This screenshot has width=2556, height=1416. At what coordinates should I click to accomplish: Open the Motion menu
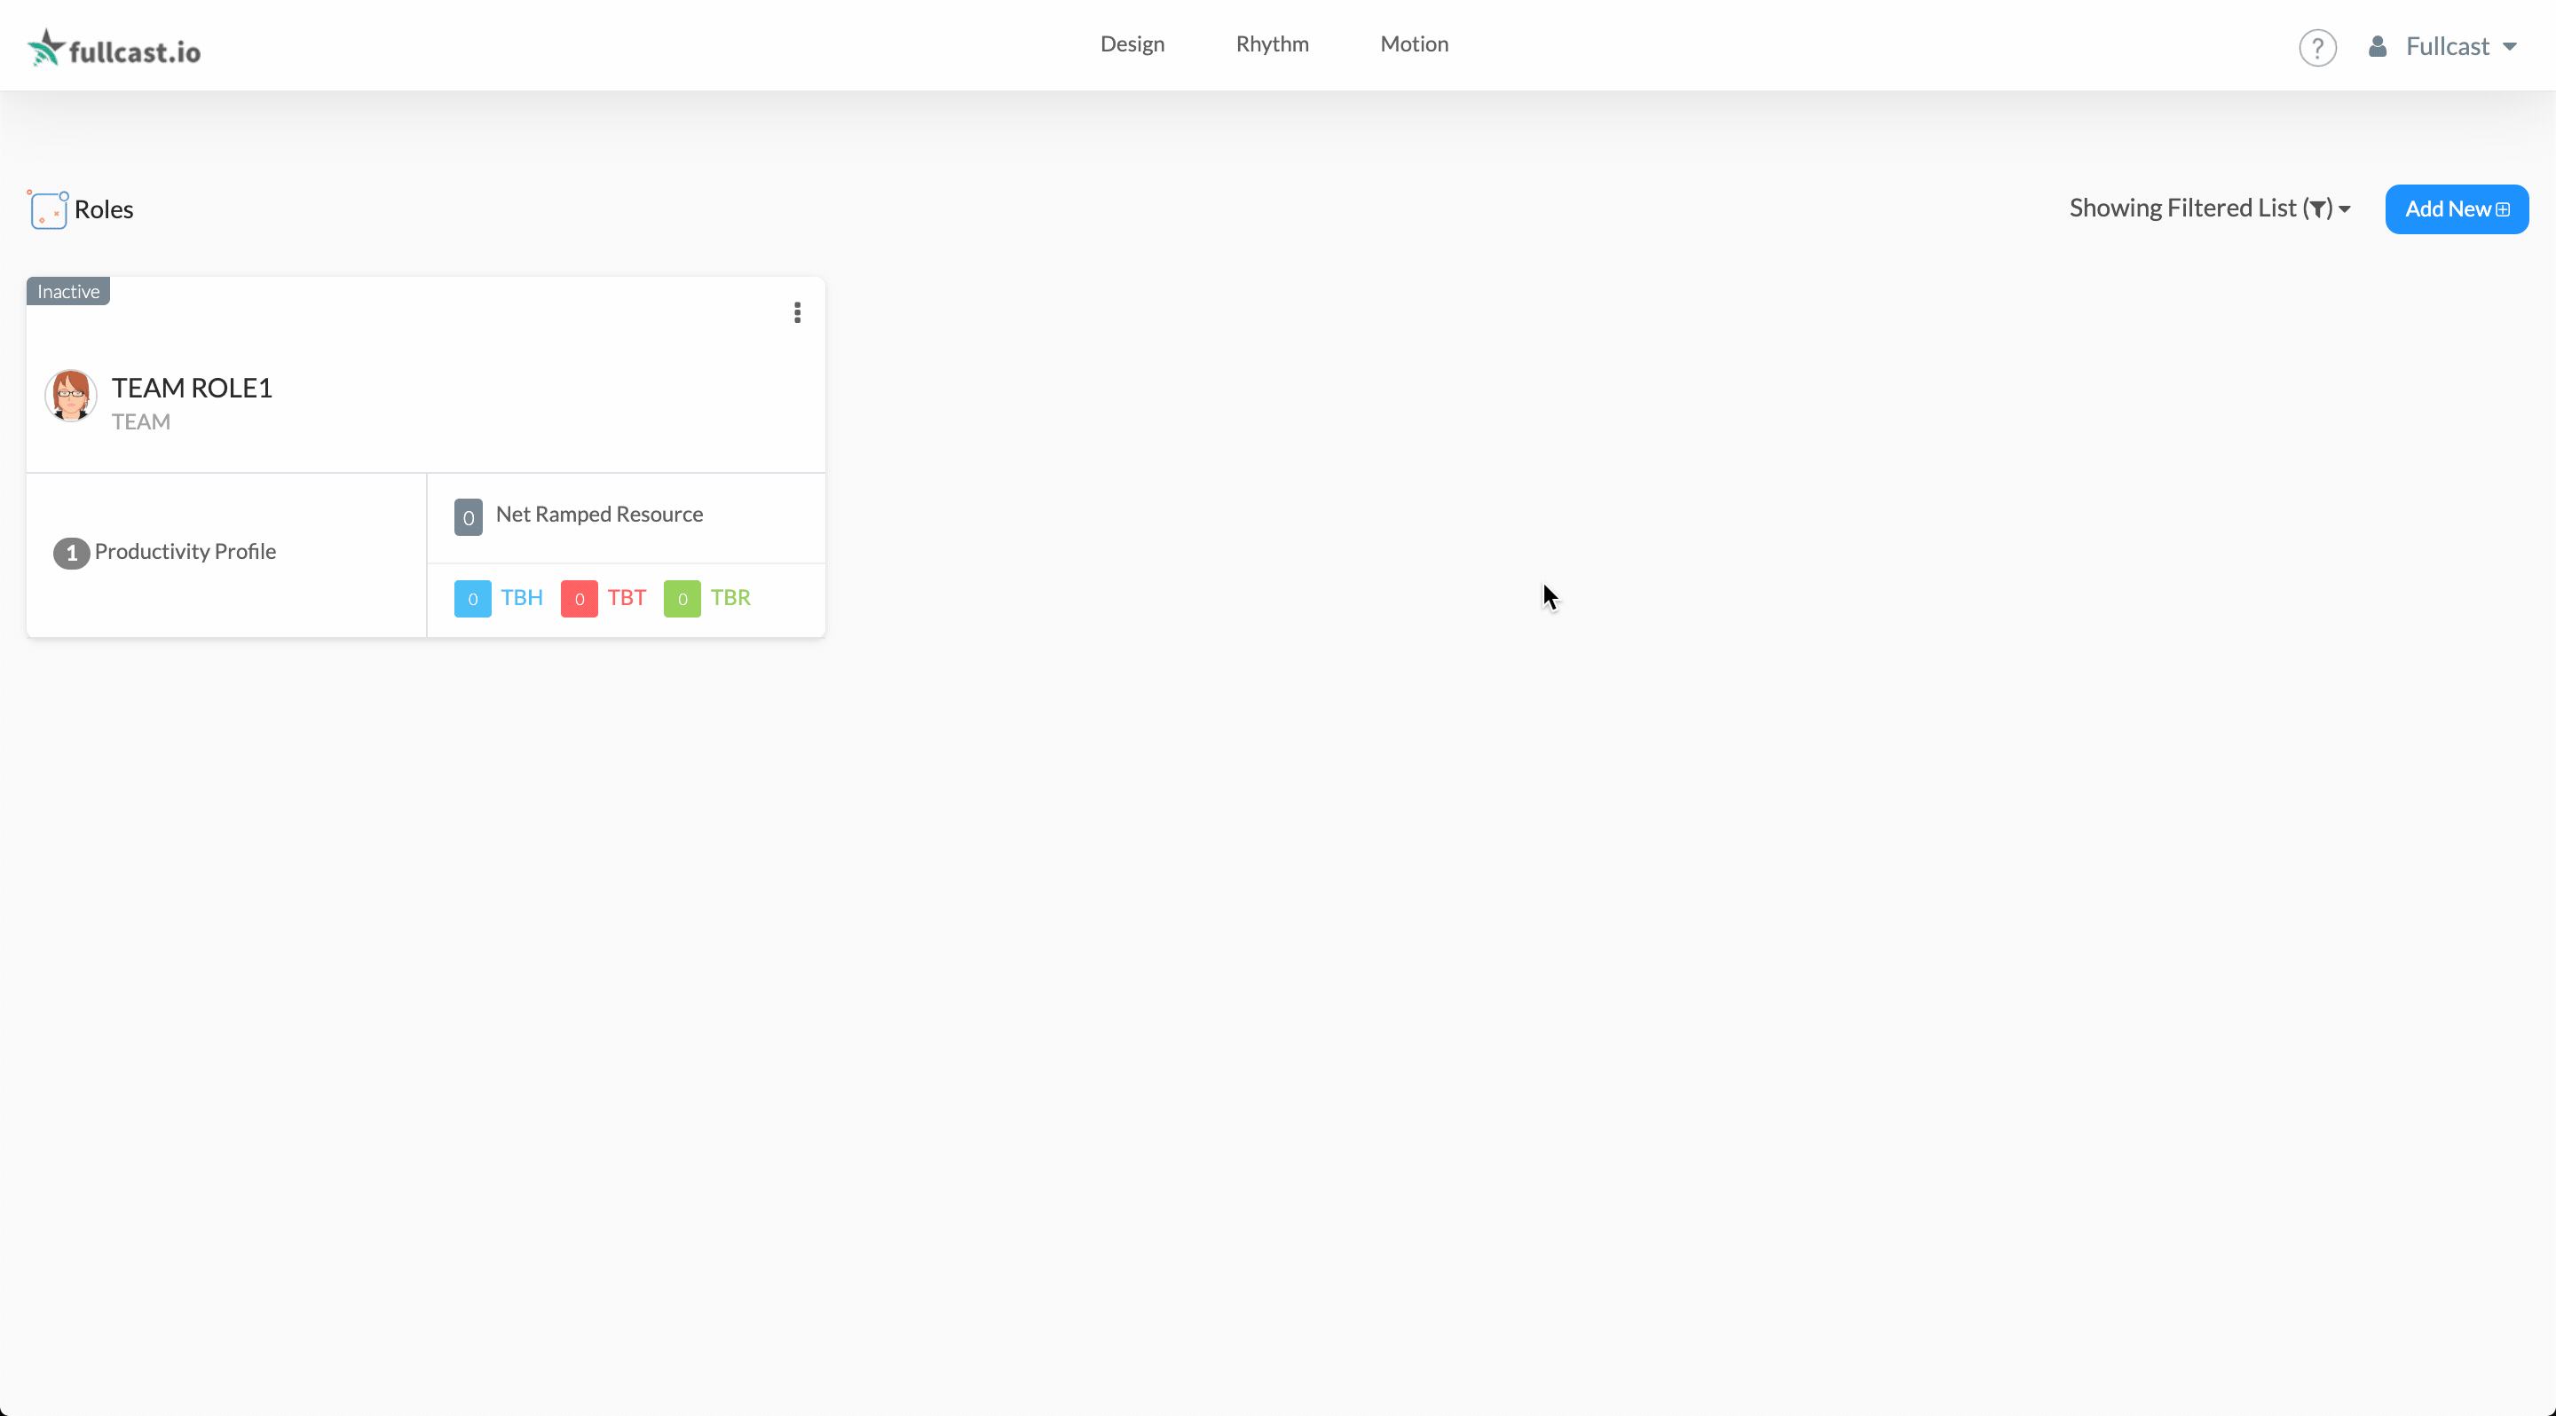[x=1414, y=43]
